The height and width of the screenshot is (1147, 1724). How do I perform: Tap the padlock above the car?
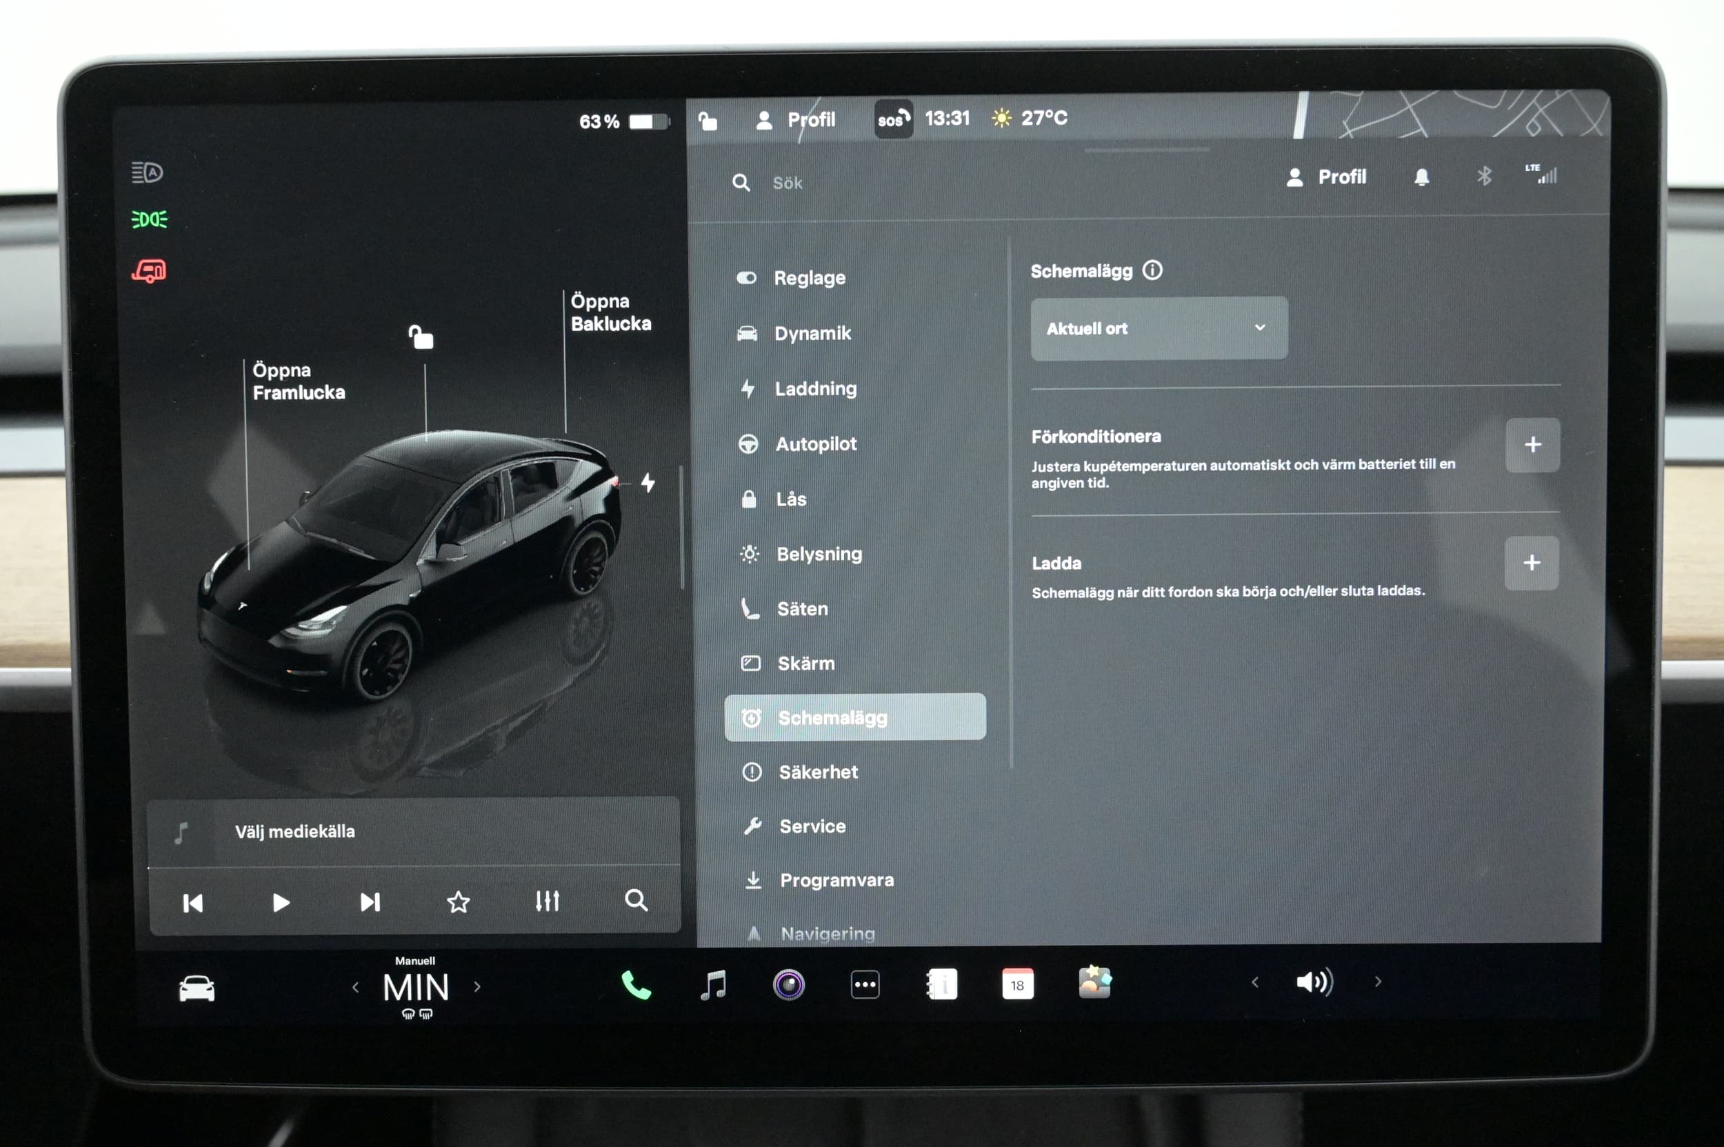(x=421, y=337)
